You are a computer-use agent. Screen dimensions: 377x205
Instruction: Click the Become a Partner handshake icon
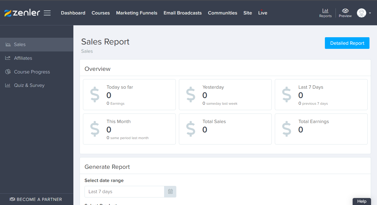pyautogui.click(x=12, y=199)
